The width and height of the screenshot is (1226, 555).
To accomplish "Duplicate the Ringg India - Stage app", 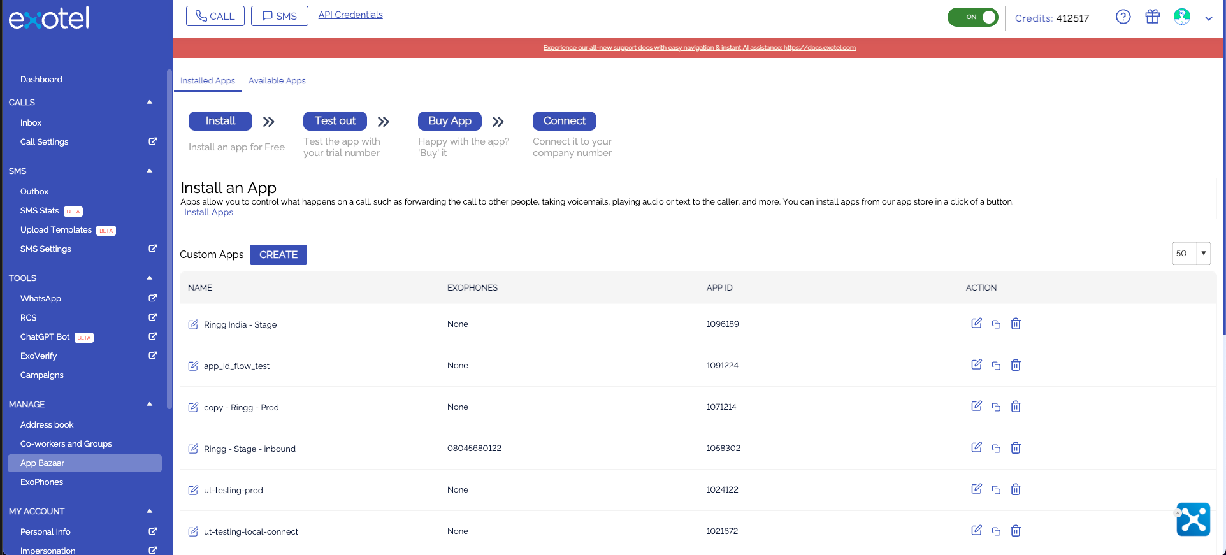I will click(996, 324).
